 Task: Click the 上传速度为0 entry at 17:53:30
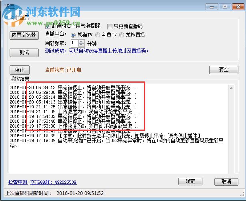[74, 126]
